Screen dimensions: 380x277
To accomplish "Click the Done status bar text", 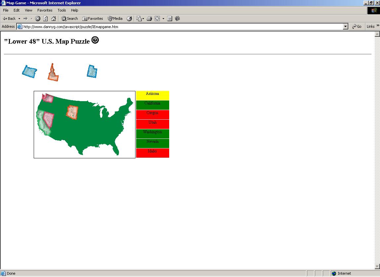I will [x=11, y=273].
